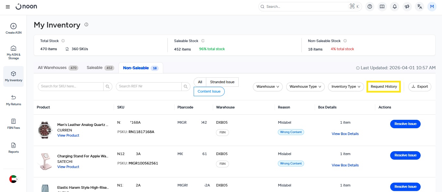Open the help question mark icon

[x=370, y=7]
